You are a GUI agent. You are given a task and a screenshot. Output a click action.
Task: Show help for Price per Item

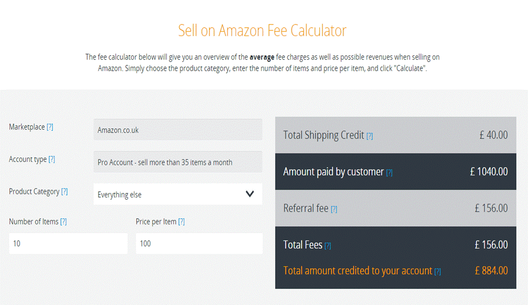181,221
